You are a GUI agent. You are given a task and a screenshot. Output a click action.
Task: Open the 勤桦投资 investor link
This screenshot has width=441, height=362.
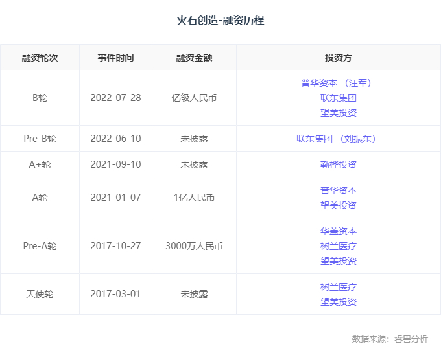[x=338, y=164]
